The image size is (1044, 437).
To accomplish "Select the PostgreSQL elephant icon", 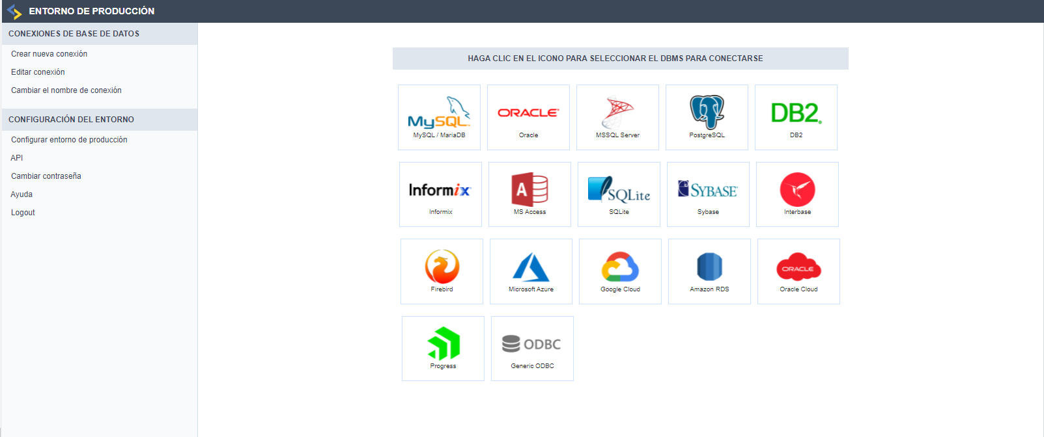I will click(707, 113).
